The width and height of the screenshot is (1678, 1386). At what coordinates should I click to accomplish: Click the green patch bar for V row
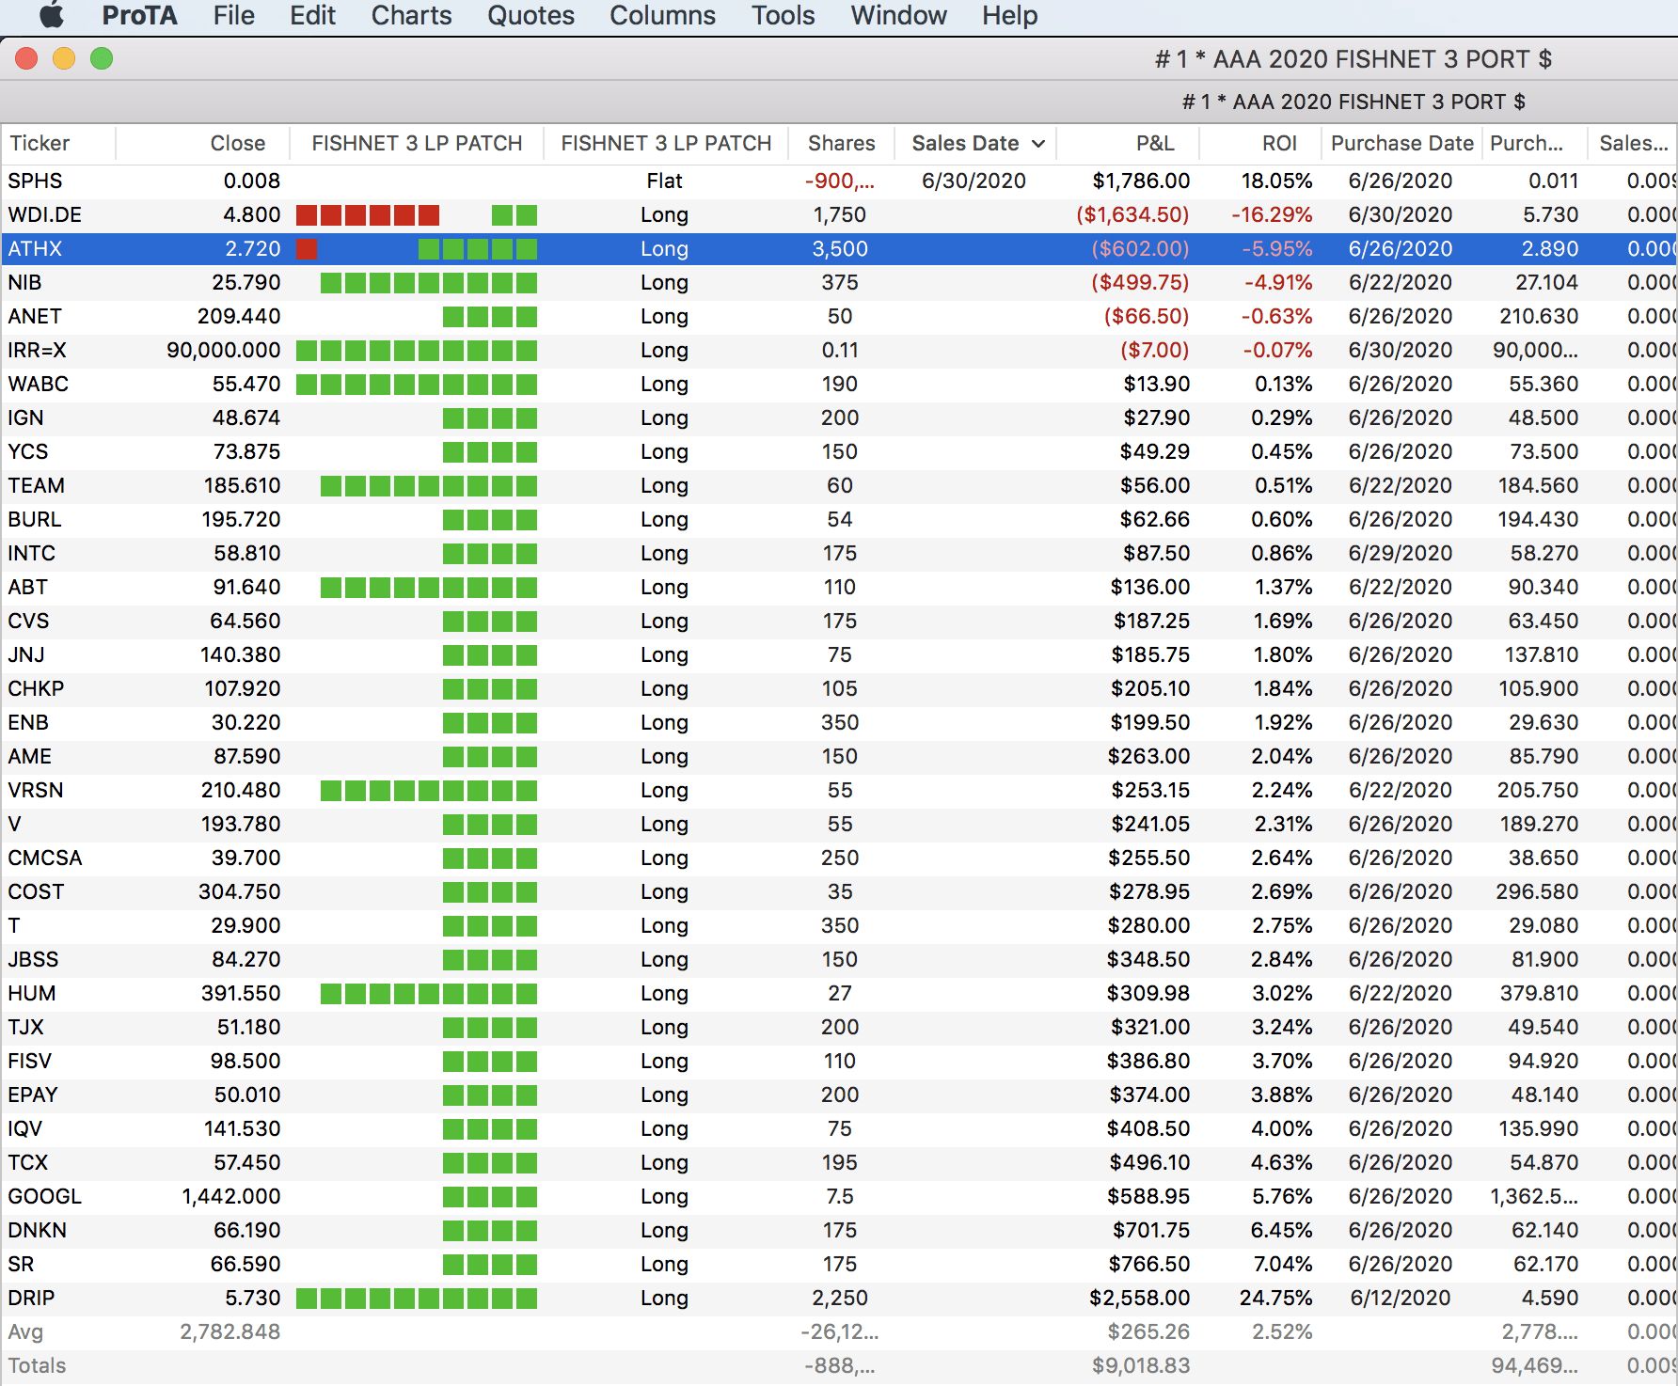tap(490, 825)
